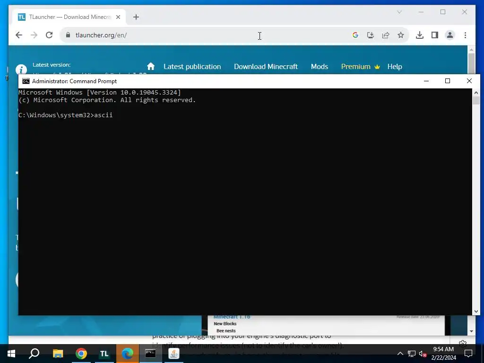Open Mods menu item
The image size is (484, 363).
pos(320,67)
